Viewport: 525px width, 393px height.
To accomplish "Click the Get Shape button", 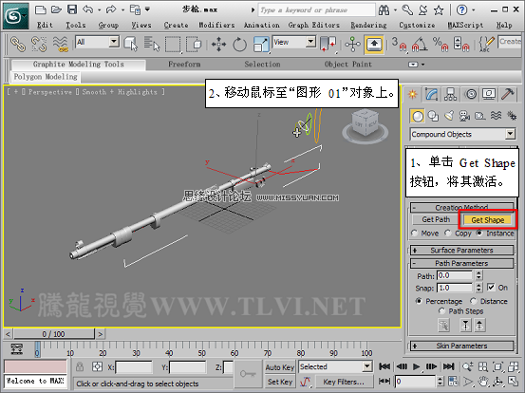I will [x=488, y=220].
